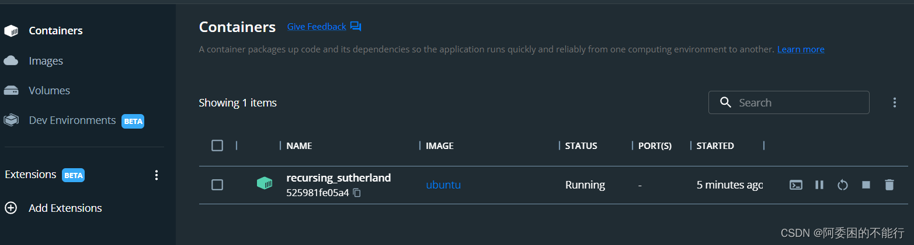Open the ubuntu image link
Image resolution: width=914 pixels, height=245 pixels.
(443, 185)
